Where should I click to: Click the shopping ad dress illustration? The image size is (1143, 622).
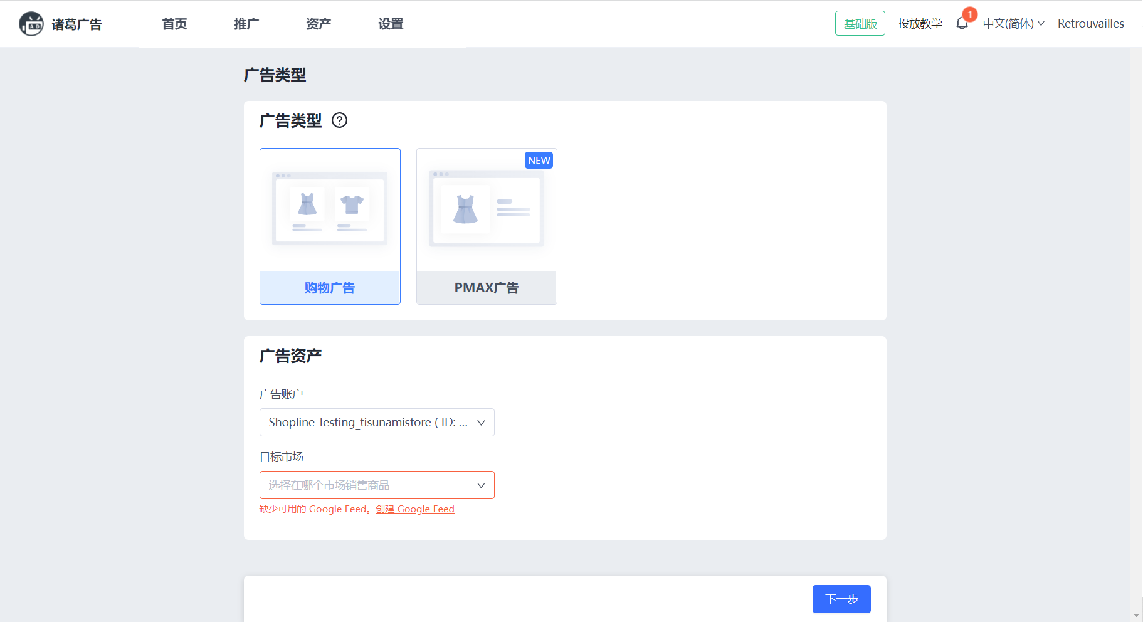tap(307, 204)
